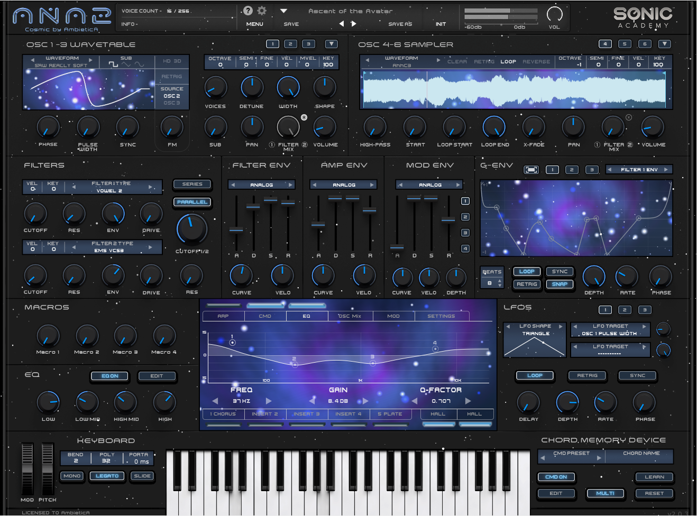Increase Q-FACTOR with right arrow

pos(468,401)
